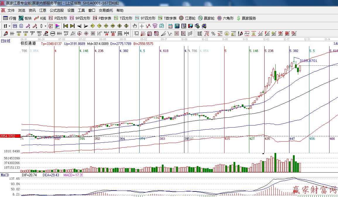Toggle the crosshair cursor button

[142, 26]
